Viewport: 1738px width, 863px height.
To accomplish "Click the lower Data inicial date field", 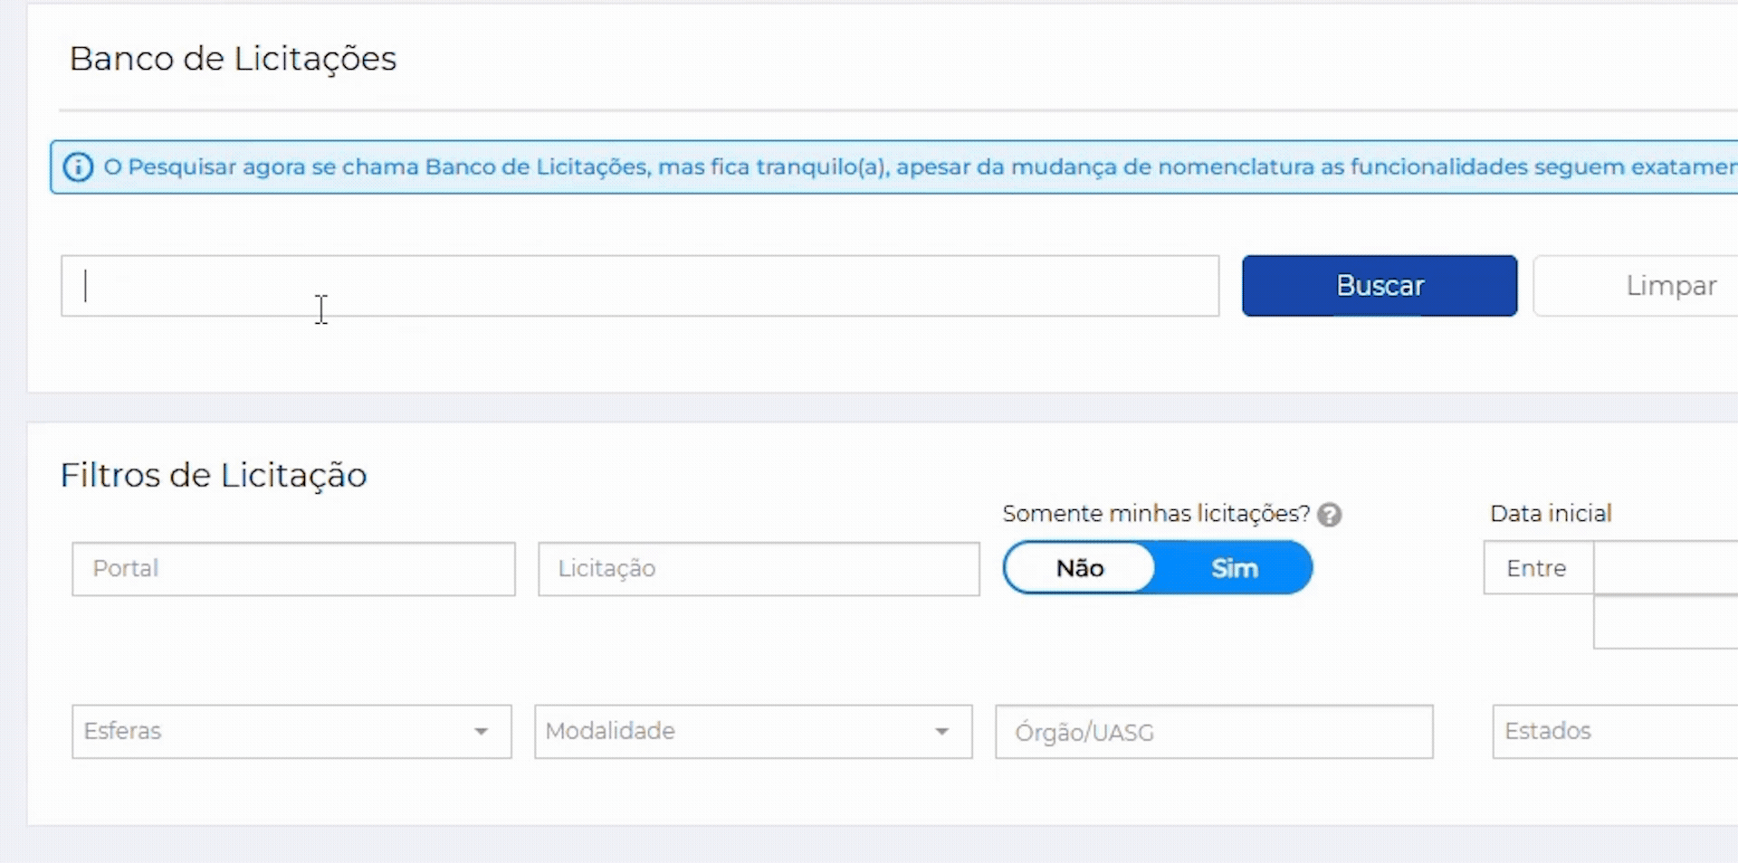I will point(1666,622).
